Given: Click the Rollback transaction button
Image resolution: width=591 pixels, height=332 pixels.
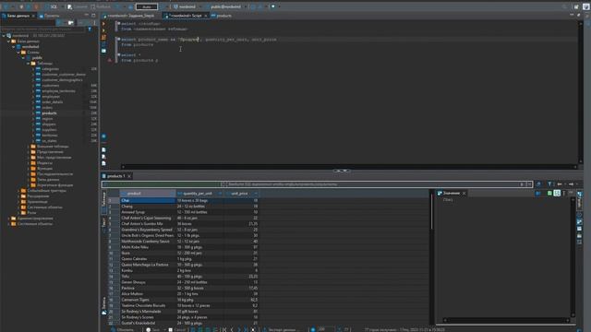Looking at the screenshot, I should point(101,6).
